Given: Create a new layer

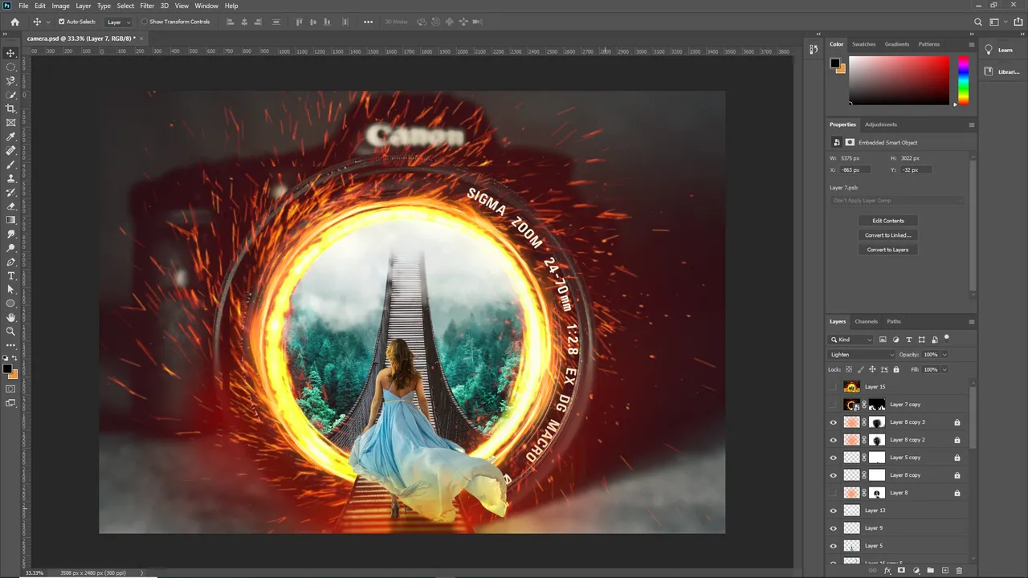Looking at the screenshot, I should [x=945, y=571].
